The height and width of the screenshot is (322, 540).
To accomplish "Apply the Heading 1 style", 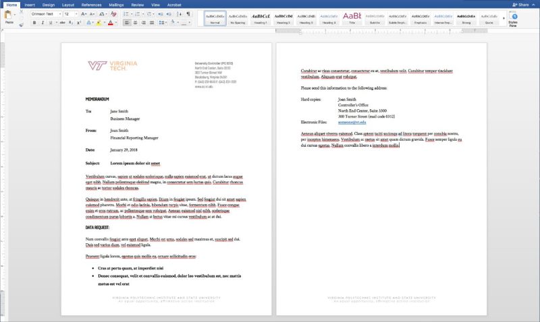I will click(261, 18).
